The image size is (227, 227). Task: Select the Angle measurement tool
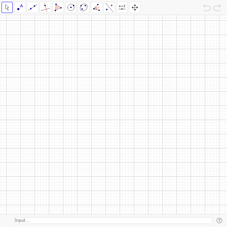click(96, 7)
